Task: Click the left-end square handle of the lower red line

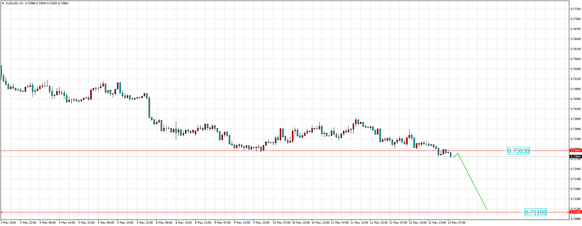Action: (x=2, y=212)
